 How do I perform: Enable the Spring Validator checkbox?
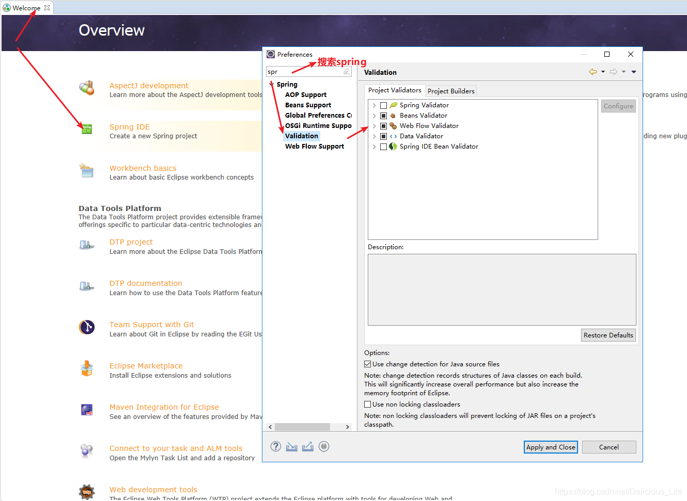click(x=383, y=105)
